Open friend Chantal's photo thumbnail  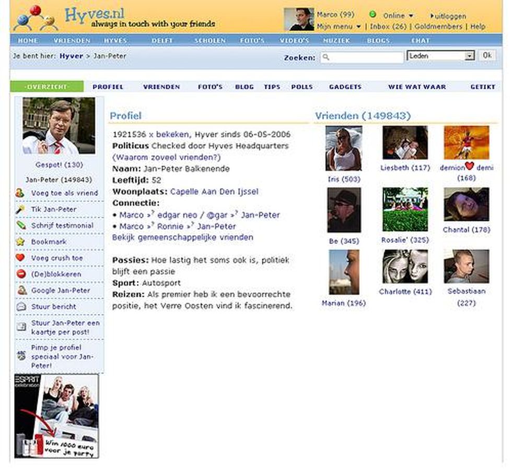(466, 204)
